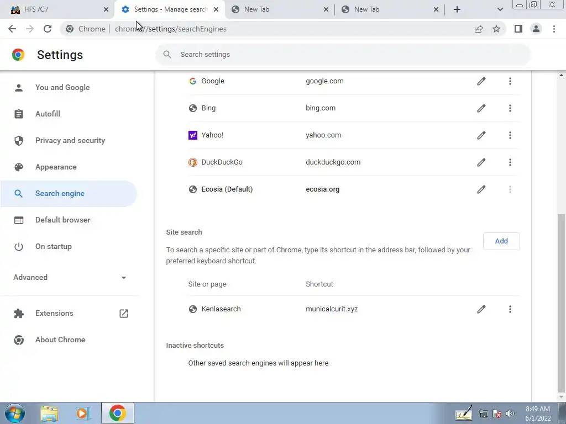Open the Windows Start menu
The height and width of the screenshot is (424, 566).
15,413
